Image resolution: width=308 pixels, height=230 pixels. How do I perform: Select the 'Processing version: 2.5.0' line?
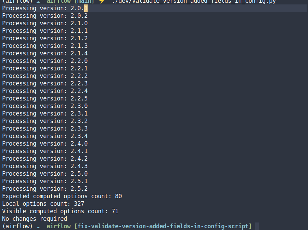tap(45, 174)
